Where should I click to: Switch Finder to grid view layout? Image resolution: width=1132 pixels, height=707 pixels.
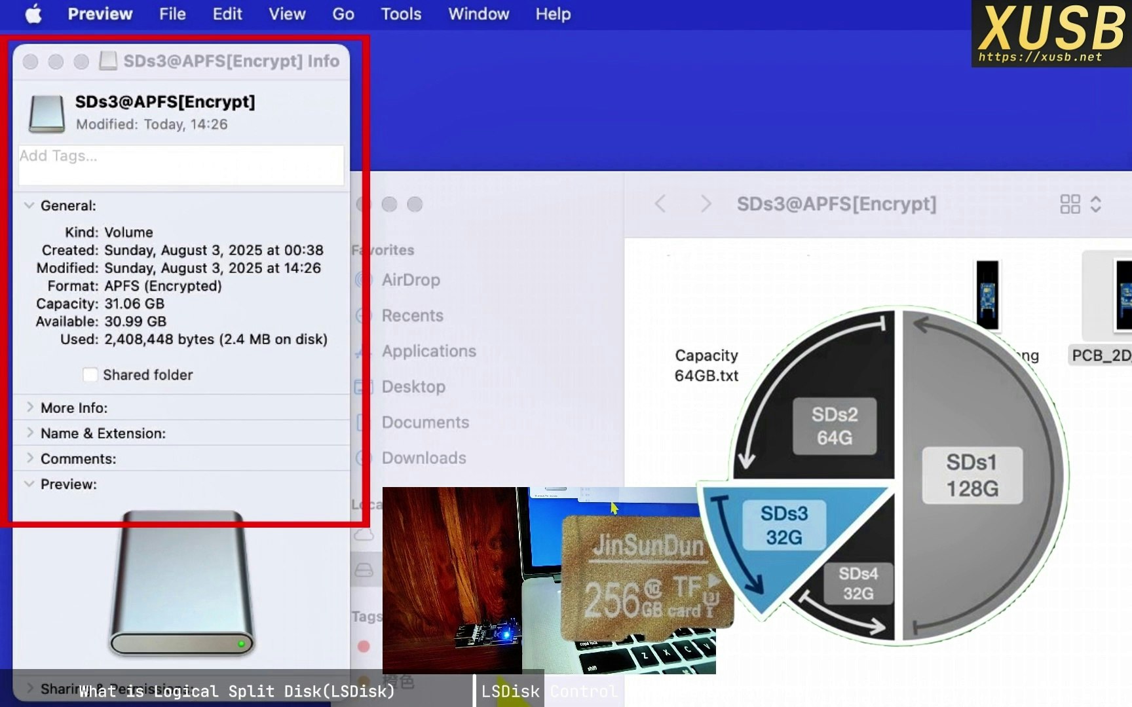click(1070, 204)
